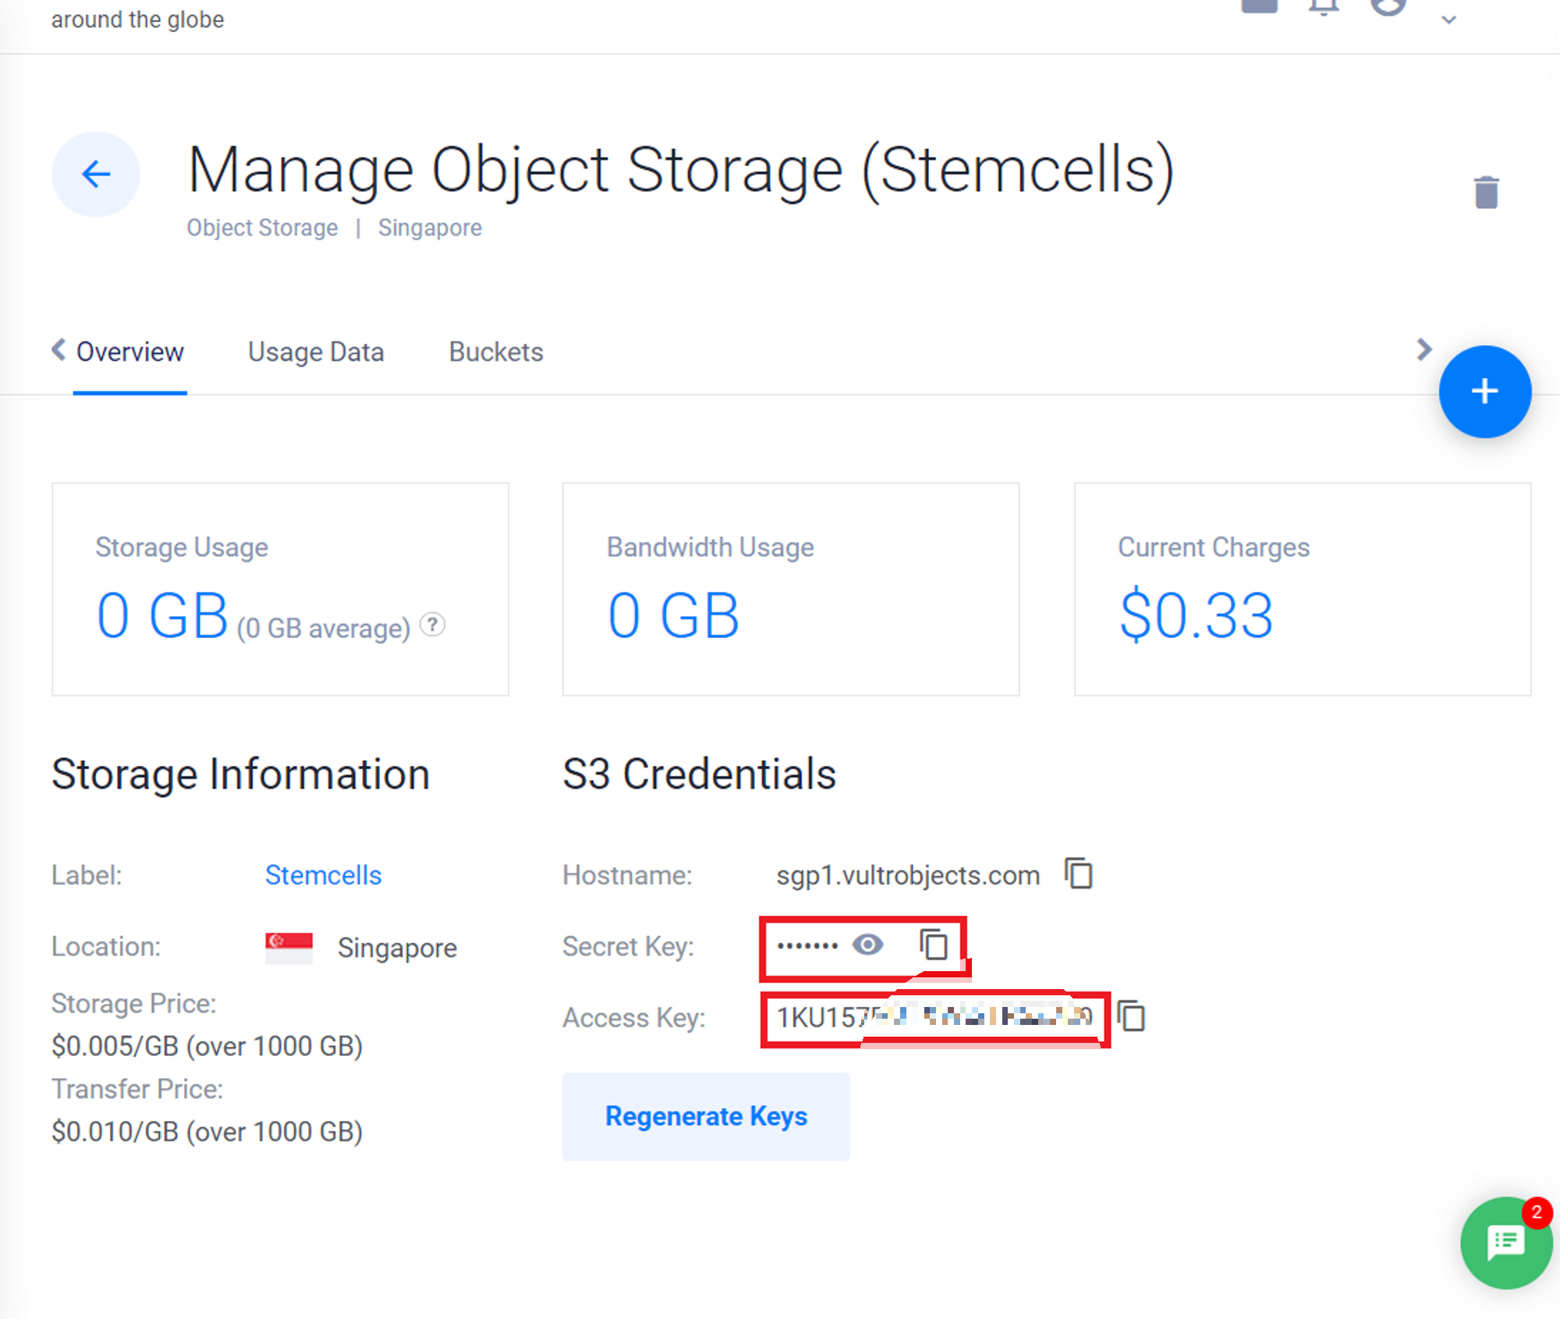Click the Regenerate Keys button

(x=706, y=1116)
